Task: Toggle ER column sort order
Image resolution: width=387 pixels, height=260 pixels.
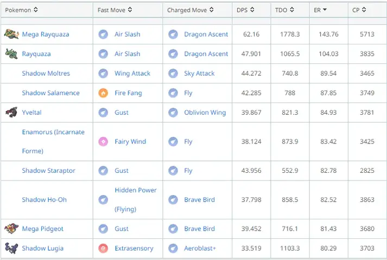Action: (x=320, y=10)
